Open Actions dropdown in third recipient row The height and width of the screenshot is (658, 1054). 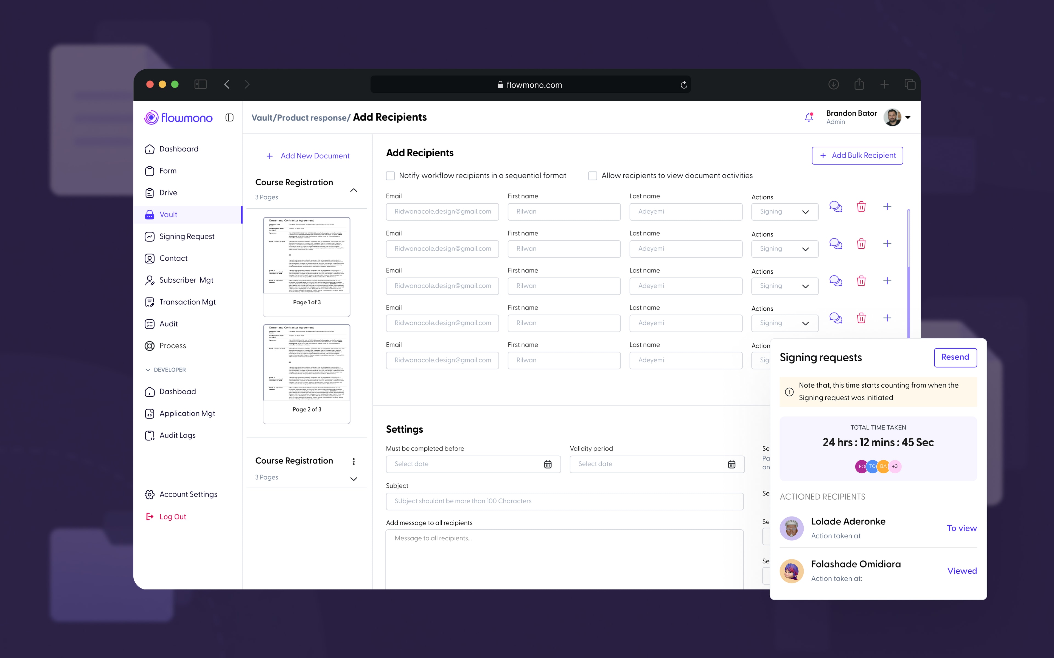[784, 286]
